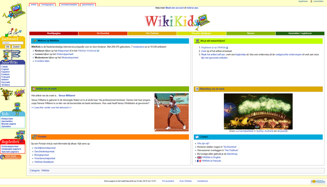Open the geschiedenis tab
Screen dimensions: 327x187
tap(88, 4)
